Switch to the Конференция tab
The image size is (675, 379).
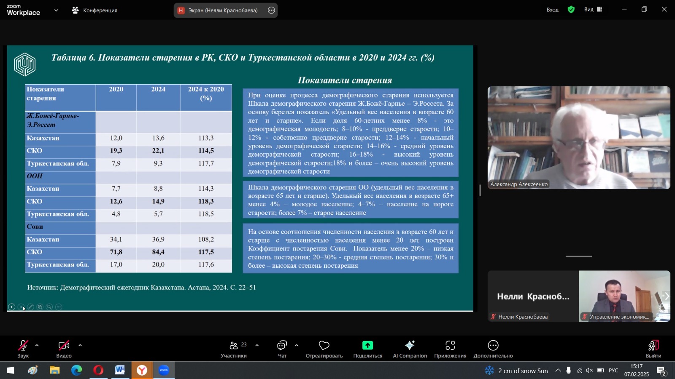pos(95,10)
